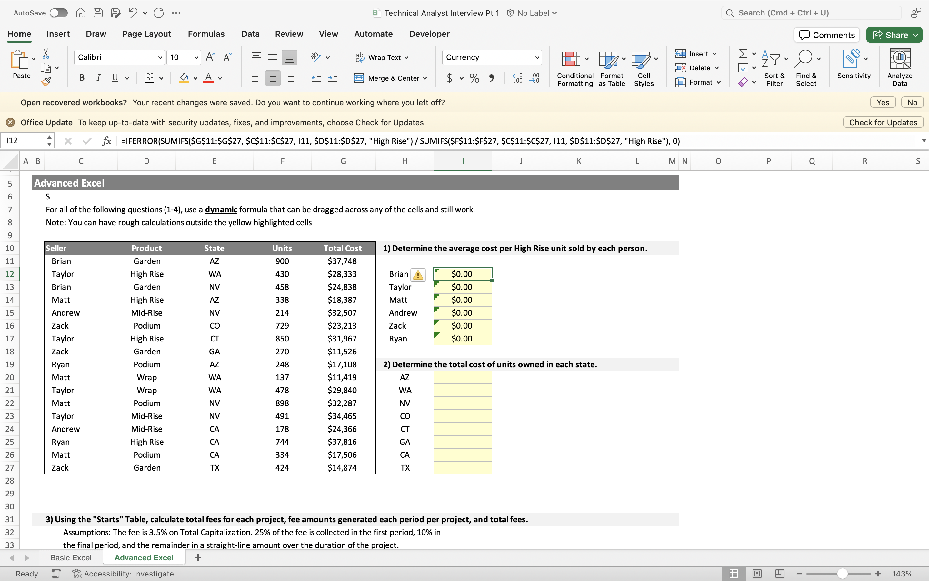Viewport: 929px width, 581px height.
Task: Toggle Italic formatting
Action: [98, 78]
